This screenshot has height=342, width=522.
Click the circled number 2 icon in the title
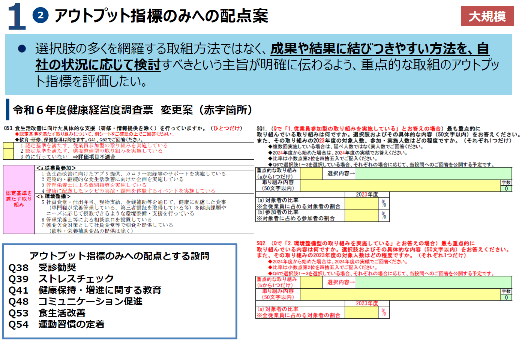pos(40,15)
